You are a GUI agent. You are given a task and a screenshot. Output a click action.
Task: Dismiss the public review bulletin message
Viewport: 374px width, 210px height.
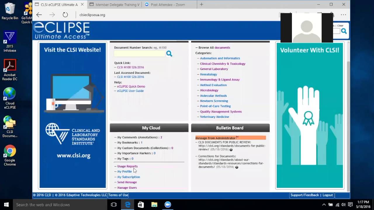(231, 150)
